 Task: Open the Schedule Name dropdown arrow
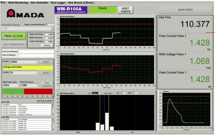pos(52,29)
